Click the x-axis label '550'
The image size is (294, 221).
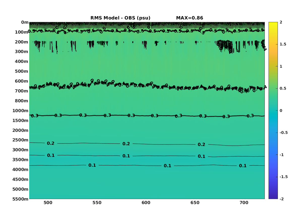click(97, 203)
